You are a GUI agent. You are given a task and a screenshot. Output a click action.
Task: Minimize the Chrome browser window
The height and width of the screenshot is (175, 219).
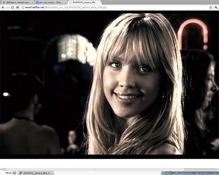pyautogui.click(x=208, y=2)
